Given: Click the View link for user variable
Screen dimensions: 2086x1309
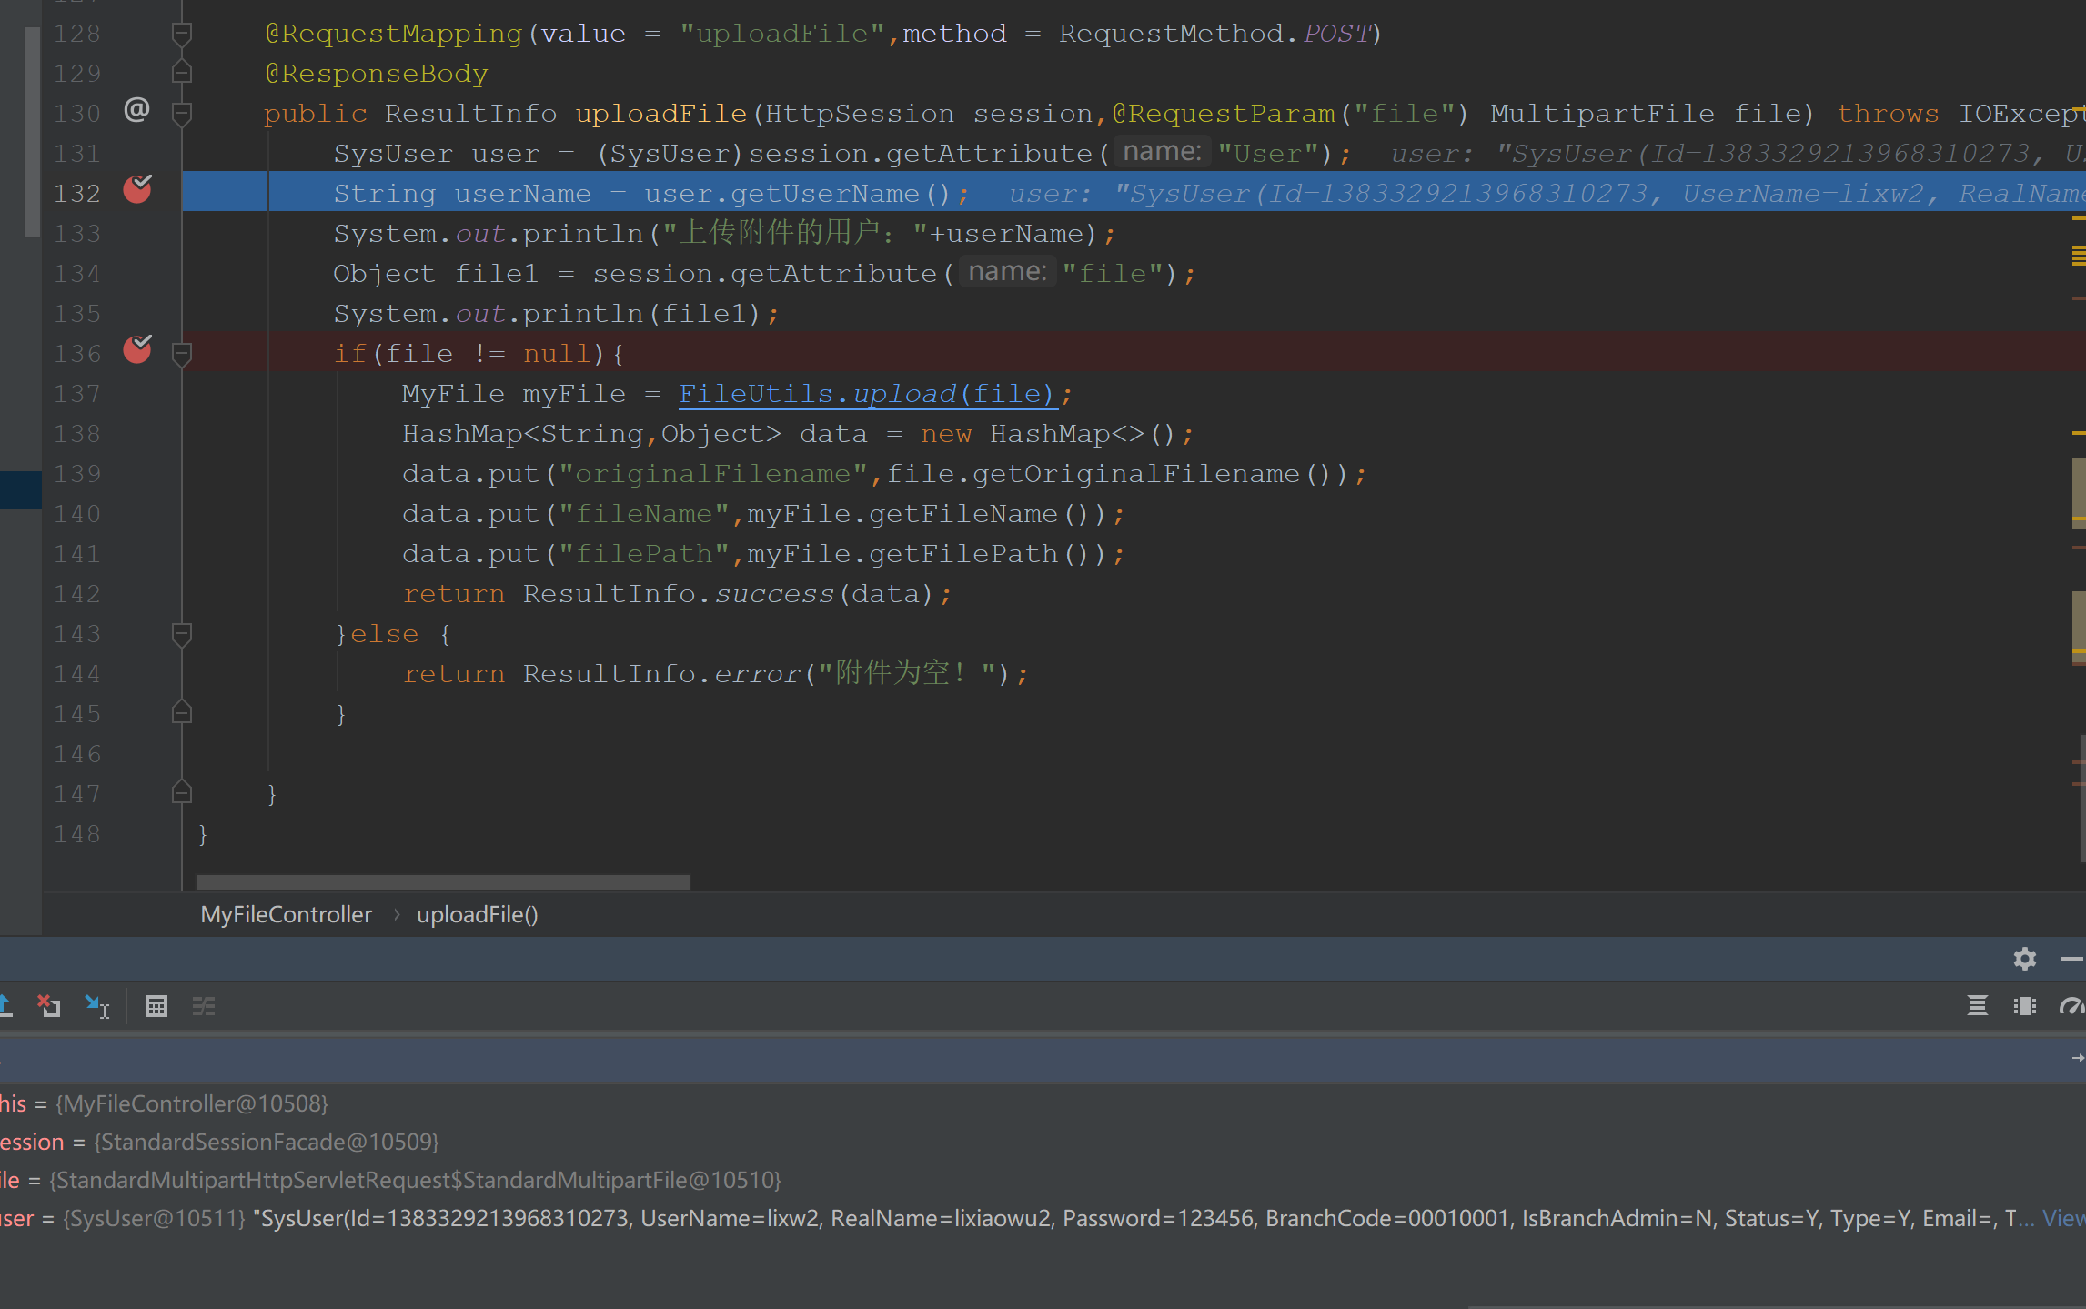Looking at the screenshot, I should click(2062, 1218).
